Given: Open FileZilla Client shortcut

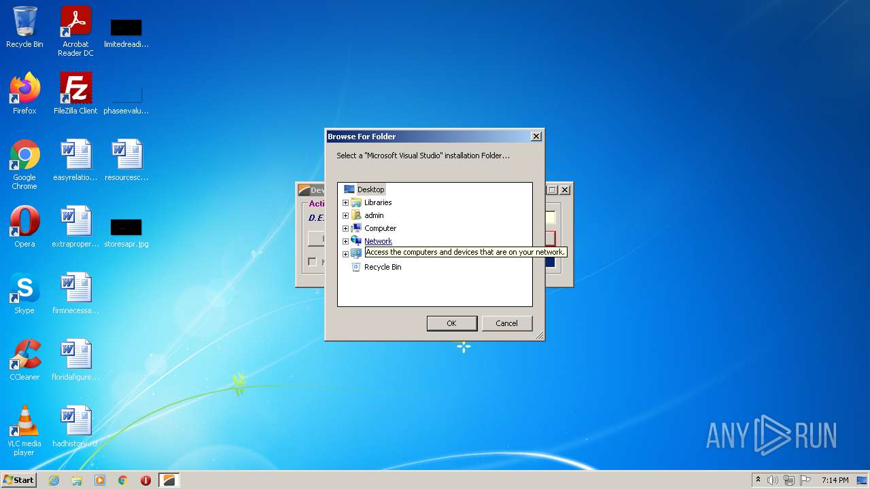Looking at the screenshot, I should pos(75,94).
